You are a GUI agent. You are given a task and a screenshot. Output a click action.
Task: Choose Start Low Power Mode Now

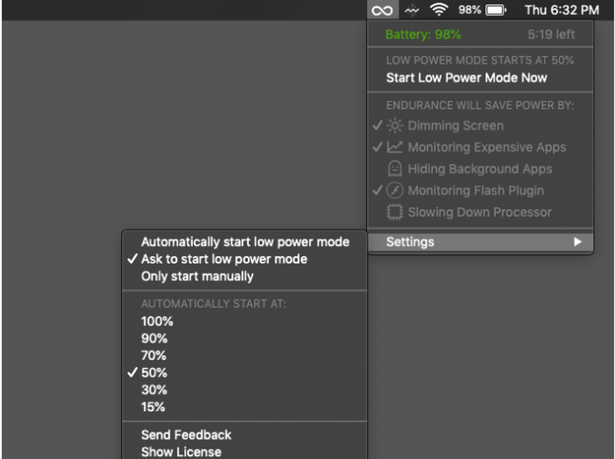click(466, 78)
